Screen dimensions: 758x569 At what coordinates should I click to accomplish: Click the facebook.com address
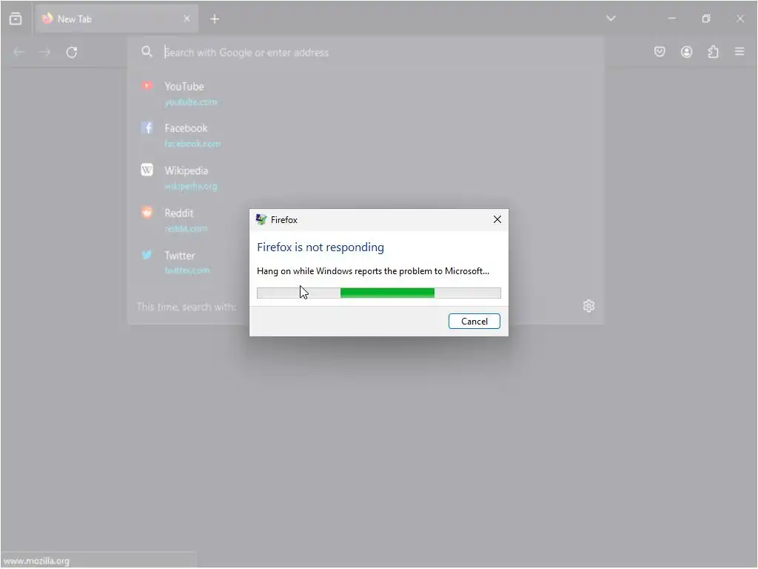click(x=192, y=144)
